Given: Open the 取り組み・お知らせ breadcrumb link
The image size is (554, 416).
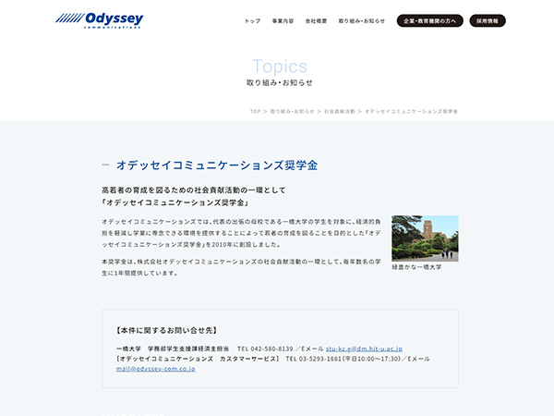Looking at the screenshot, I should pos(293,111).
